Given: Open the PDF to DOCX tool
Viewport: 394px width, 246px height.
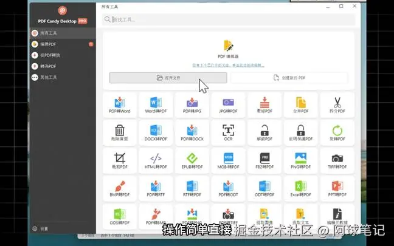Looking at the screenshot, I should point(192,133).
